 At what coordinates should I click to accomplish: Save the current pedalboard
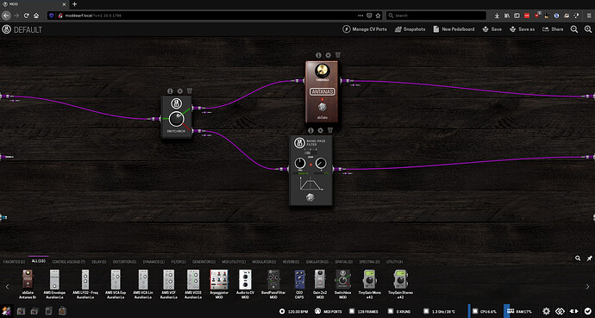tap(492, 29)
